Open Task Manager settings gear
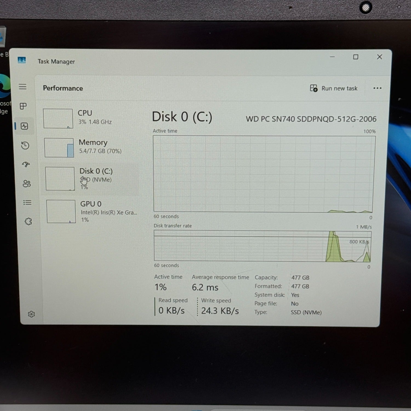Image resolution: width=411 pixels, height=411 pixels. click(x=32, y=314)
